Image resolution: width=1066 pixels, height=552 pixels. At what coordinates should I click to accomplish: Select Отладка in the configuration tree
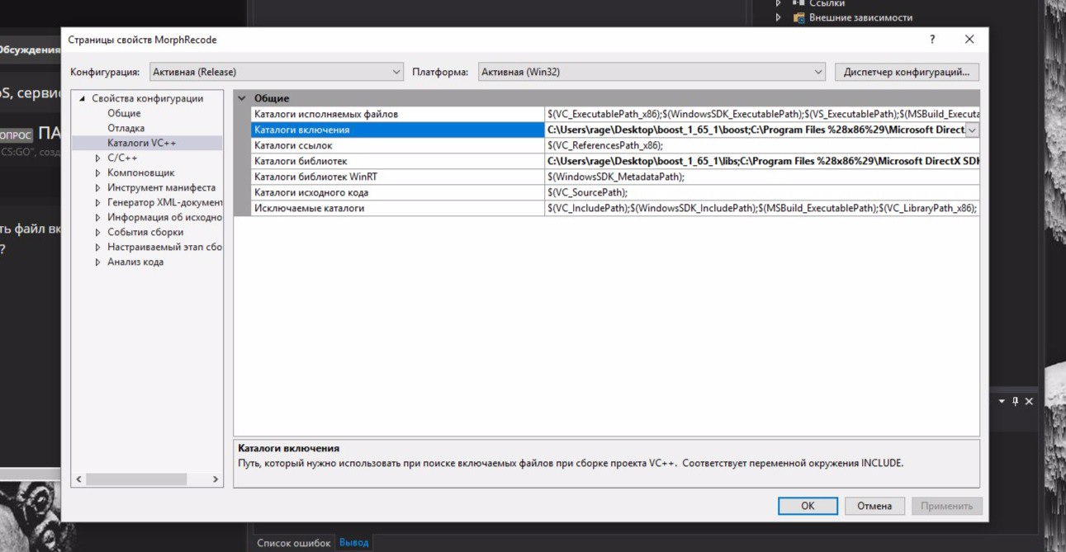[x=126, y=128]
